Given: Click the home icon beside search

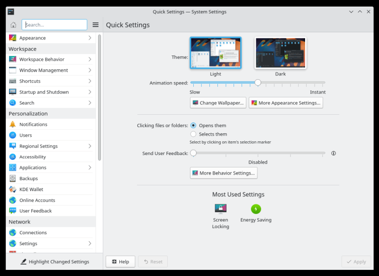Looking at the screenshot, I should (13, 25).
